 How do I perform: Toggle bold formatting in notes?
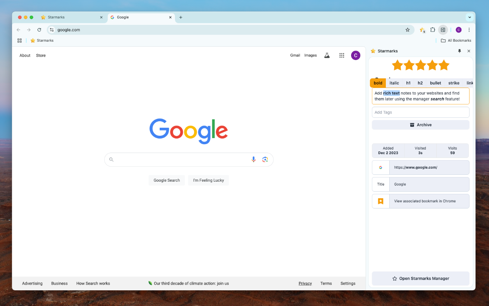378,83
